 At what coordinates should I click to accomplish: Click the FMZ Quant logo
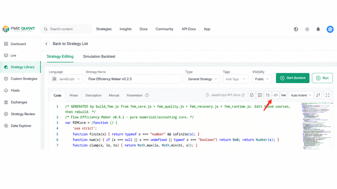[x=19, y=29]
